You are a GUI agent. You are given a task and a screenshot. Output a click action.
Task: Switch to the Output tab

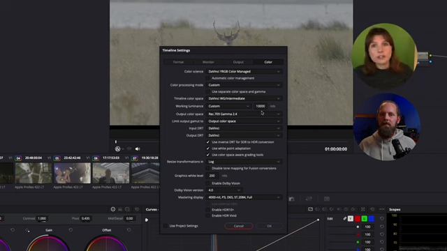(238, 62)
